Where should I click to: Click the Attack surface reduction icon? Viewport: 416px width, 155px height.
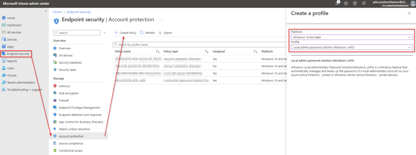tap(55, 129)
